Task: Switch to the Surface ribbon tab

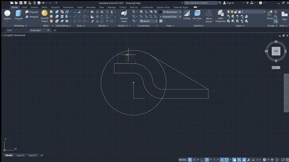Action: point(34,7)
